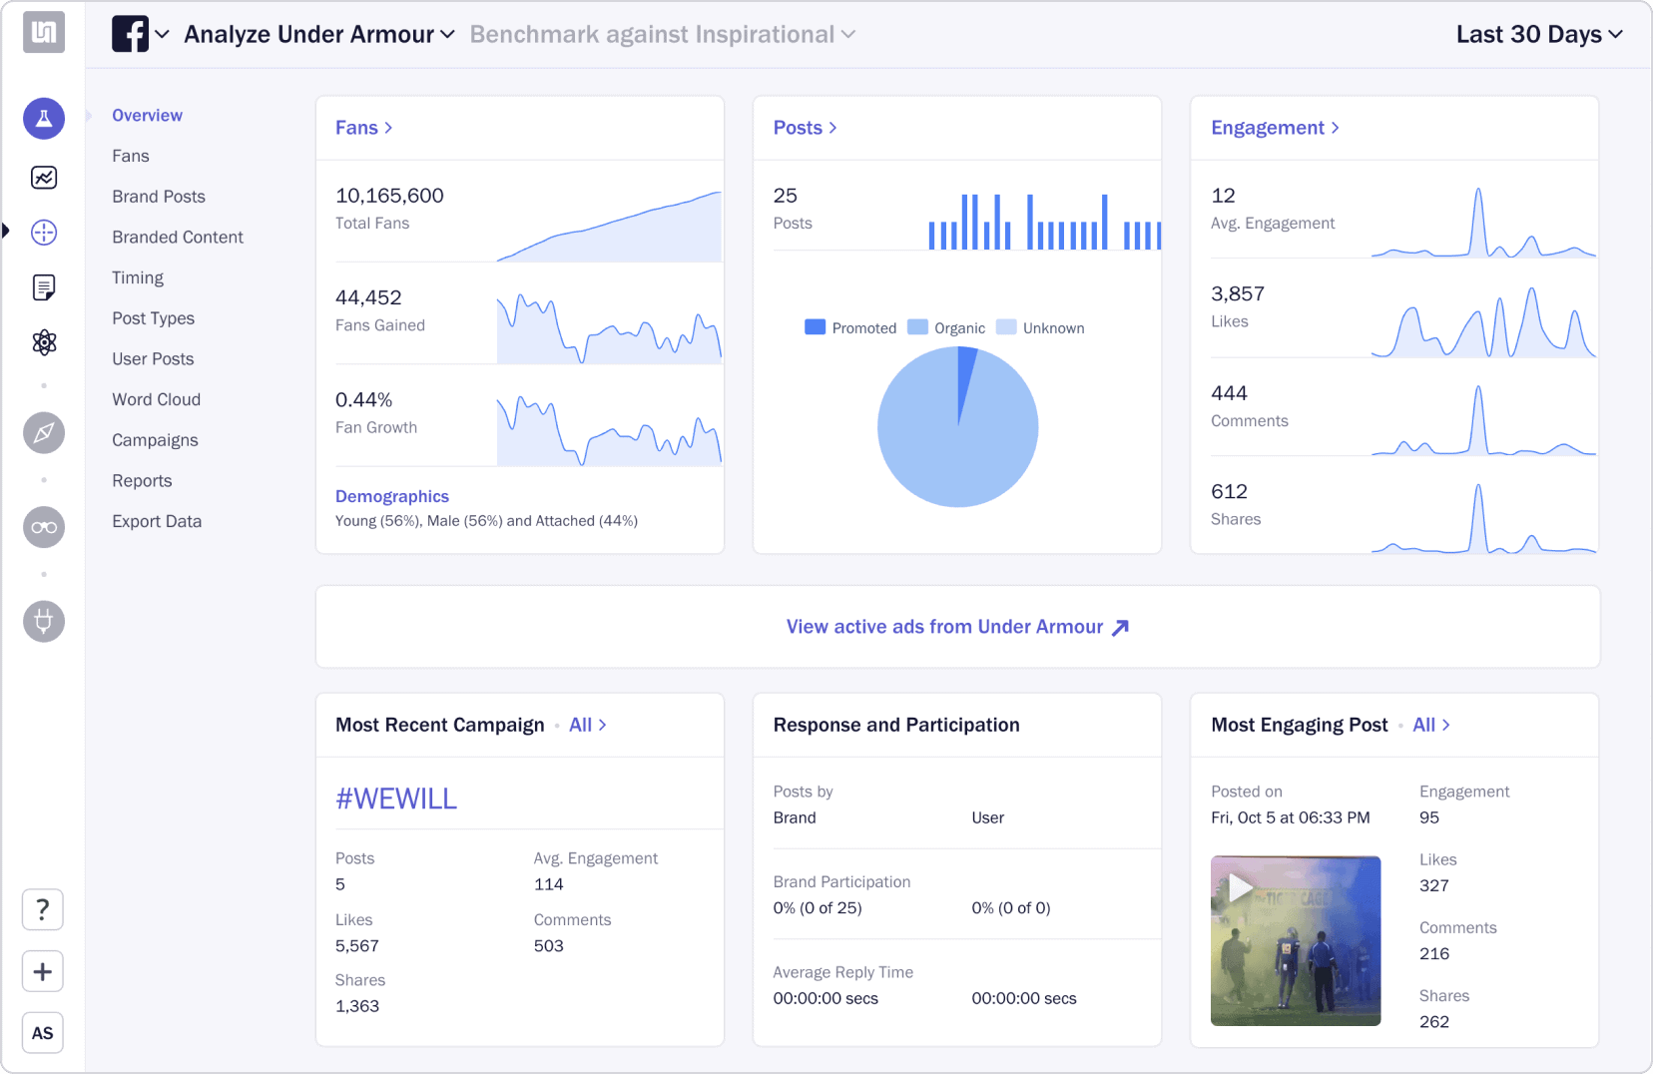Click the Demographics link
The image size is (1653, 1074).
tap(391, 496)
